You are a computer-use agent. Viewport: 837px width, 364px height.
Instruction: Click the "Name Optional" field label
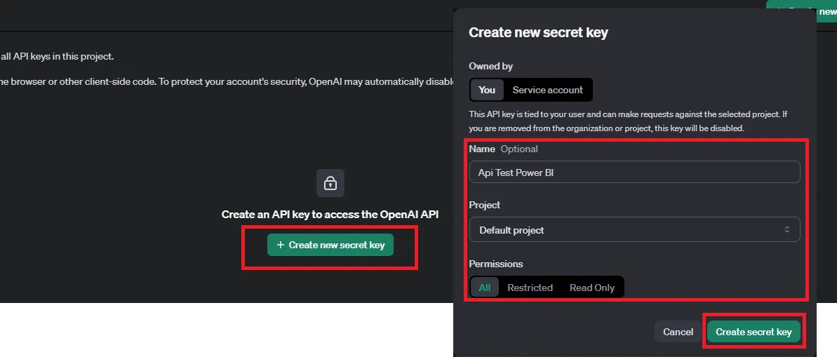503,149
